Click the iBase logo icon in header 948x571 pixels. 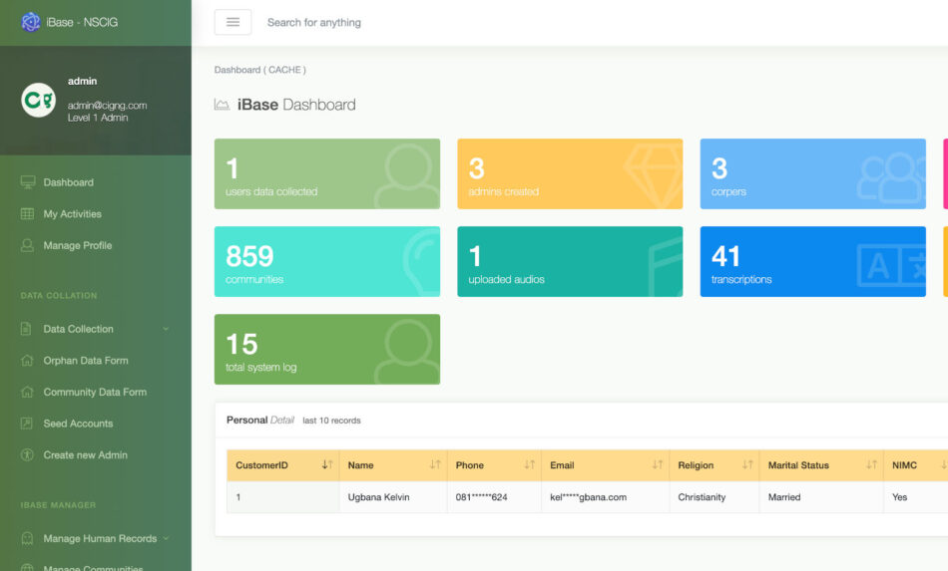click(x=30, y=22)
